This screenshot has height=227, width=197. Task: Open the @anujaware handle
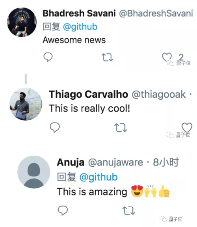pos(116,162)
